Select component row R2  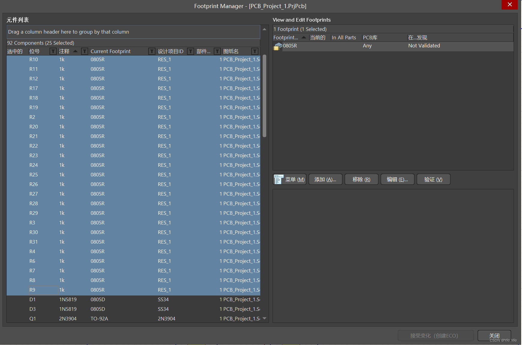[x=133, y=117]
